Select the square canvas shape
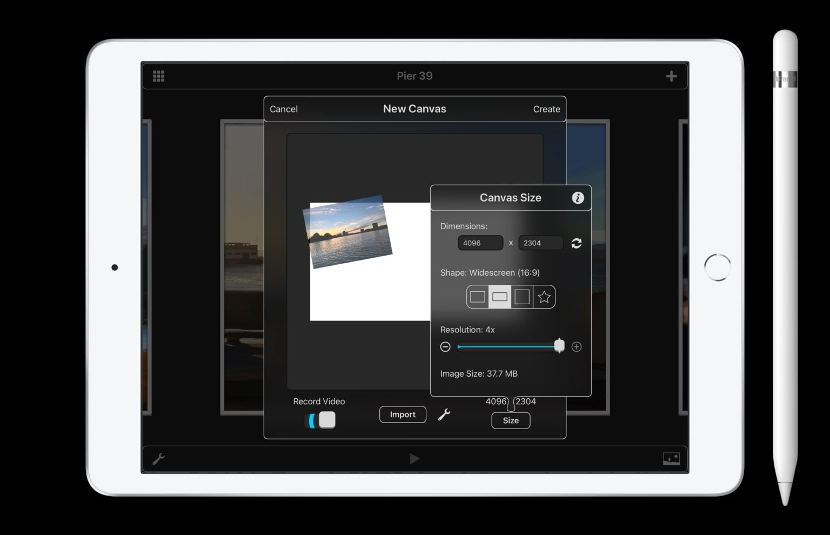This screenshot has height=535, width=830. 522,297
